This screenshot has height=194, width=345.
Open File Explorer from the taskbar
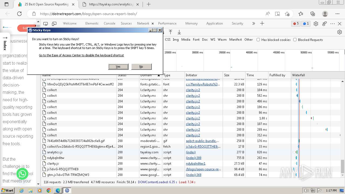(x=30, y=190)
